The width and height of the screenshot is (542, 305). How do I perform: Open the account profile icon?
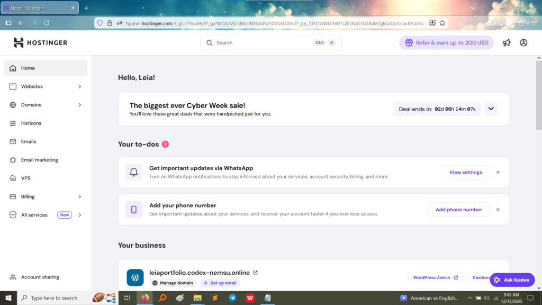523,43
